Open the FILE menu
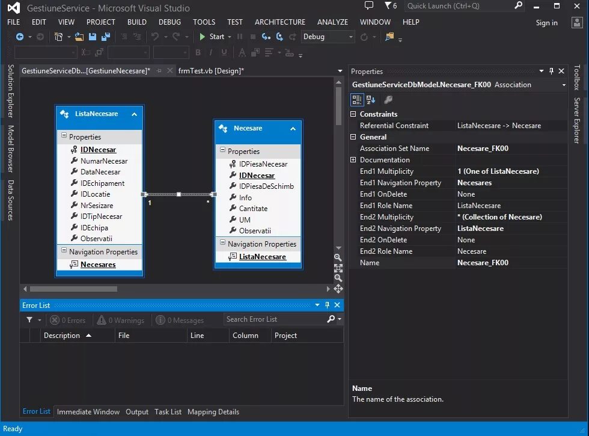The image size is (589, 436). pyautogui.click(x=13, y=22)
